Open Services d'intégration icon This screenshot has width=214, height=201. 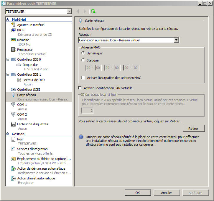click(x=13, y=149)
